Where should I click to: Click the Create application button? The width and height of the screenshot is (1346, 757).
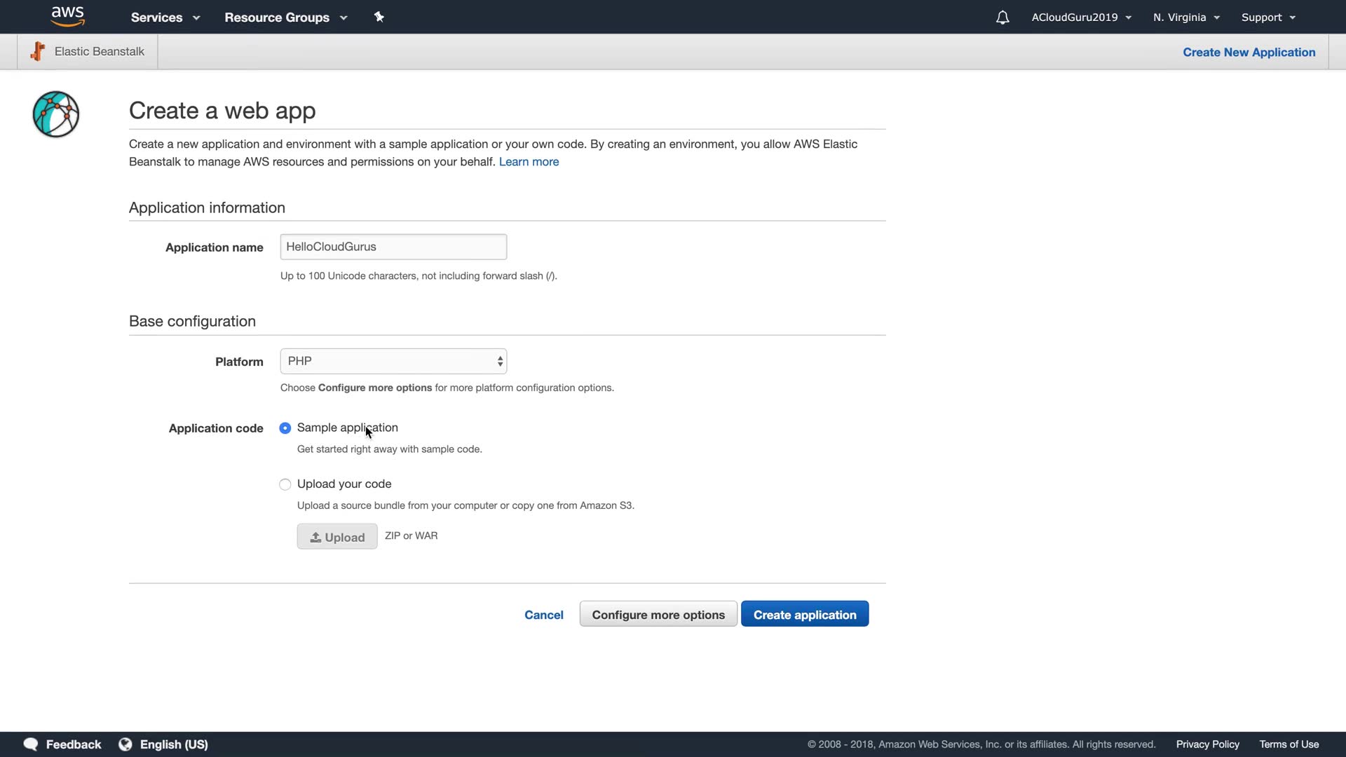[805, 615]
